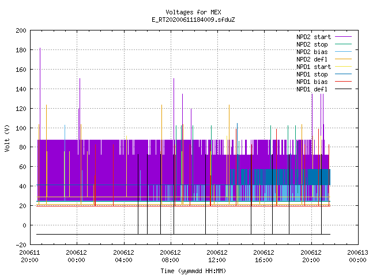Click the 200611 20:00 x-axis tick label
This screenshot has width=369, height=276.
coord(29,256)
